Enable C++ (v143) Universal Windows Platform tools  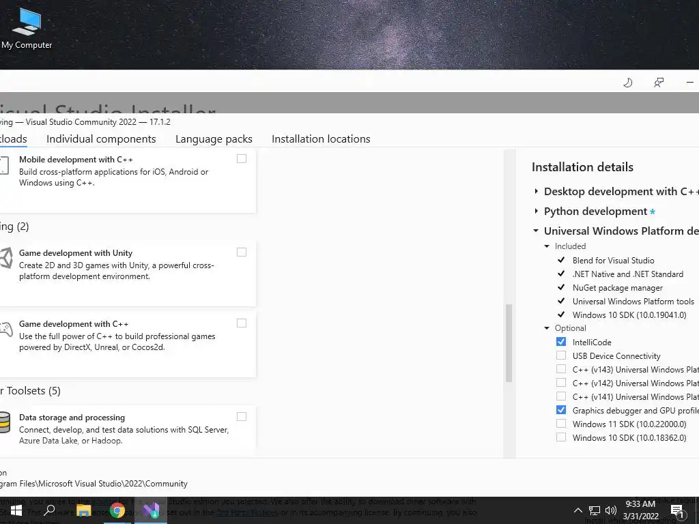coord(561,369)
